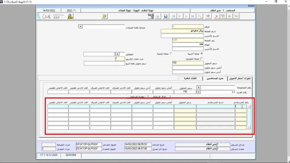Screen dimensions: 290x163
Task: Select the عملة محلية radio button
Action: click(x=171, y=53)
